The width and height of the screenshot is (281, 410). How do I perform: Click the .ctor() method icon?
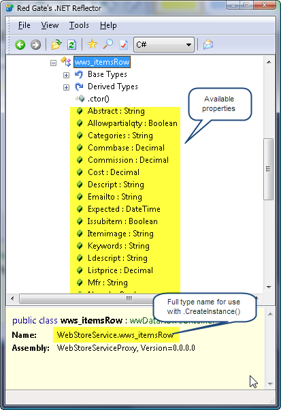(x=80, y=99)
